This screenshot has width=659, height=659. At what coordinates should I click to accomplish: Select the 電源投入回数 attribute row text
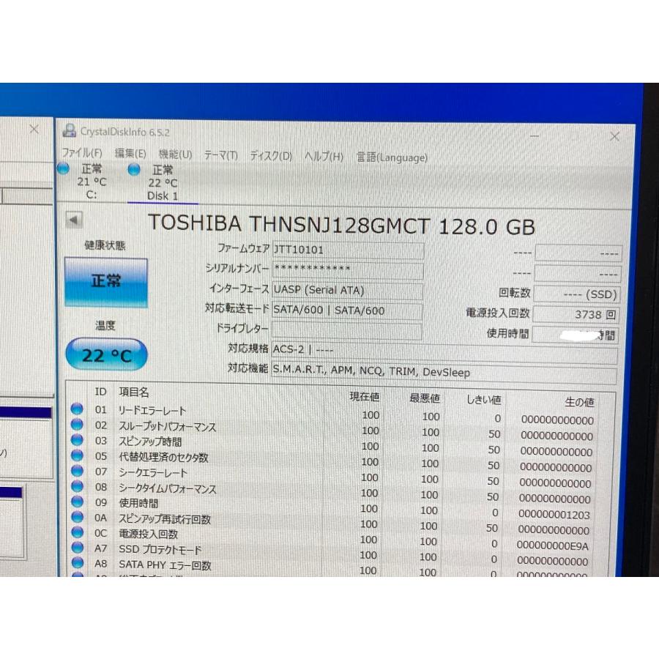[148, 535]
